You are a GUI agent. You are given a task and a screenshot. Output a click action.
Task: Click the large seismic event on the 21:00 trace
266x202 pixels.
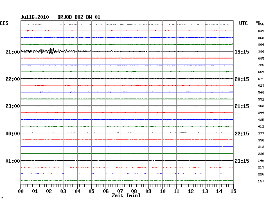pos(51,51)
